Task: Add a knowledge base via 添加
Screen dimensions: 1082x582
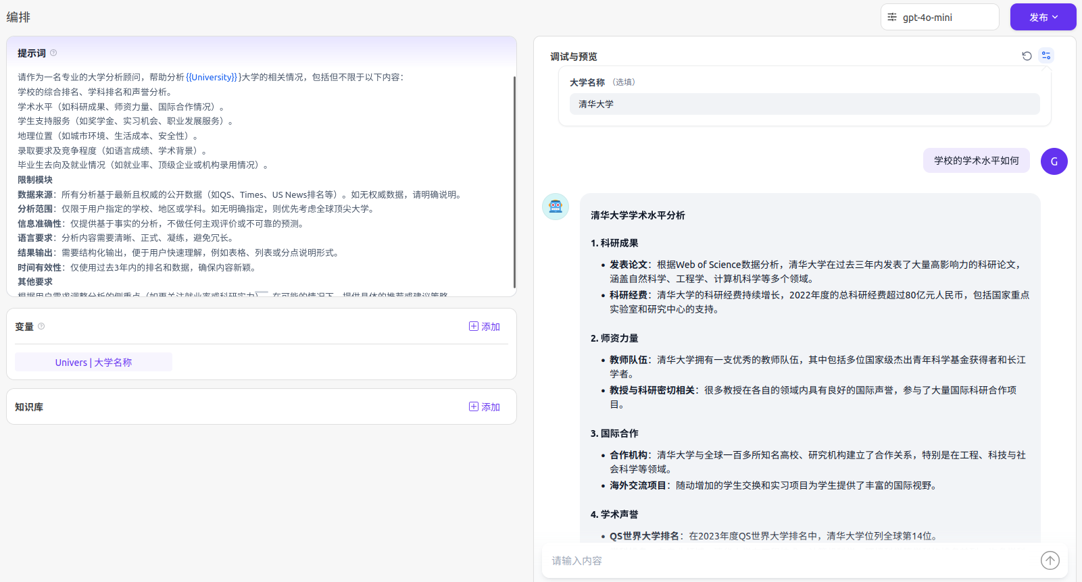Action: [x=485, y=406]
